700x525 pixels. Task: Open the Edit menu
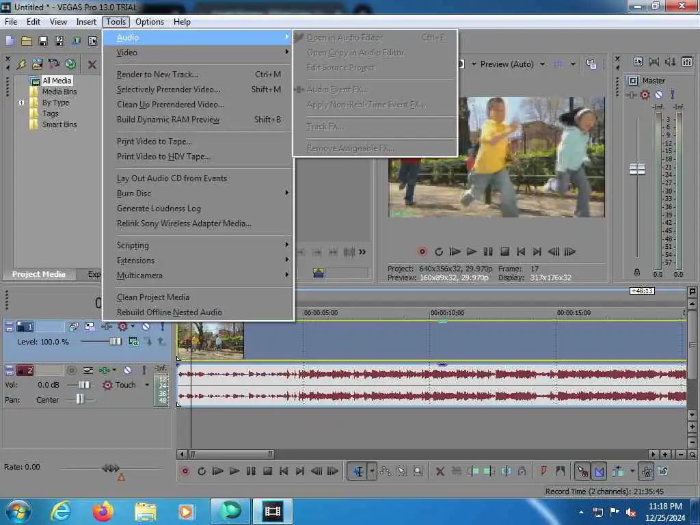(33, 22)
